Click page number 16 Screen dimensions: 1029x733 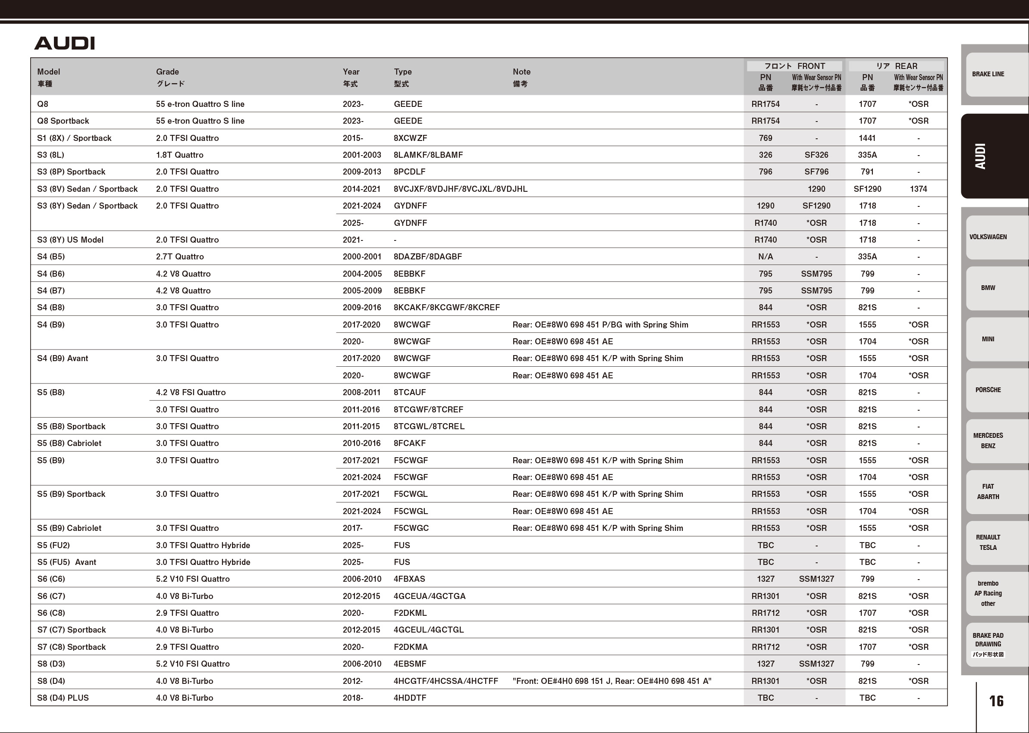point(996,701)
